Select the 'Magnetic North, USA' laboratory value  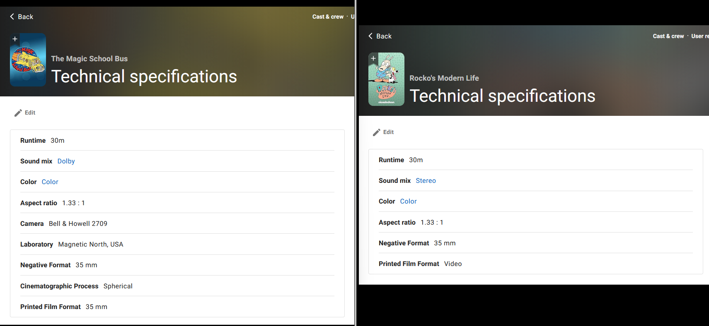click(x=91, y=244)
